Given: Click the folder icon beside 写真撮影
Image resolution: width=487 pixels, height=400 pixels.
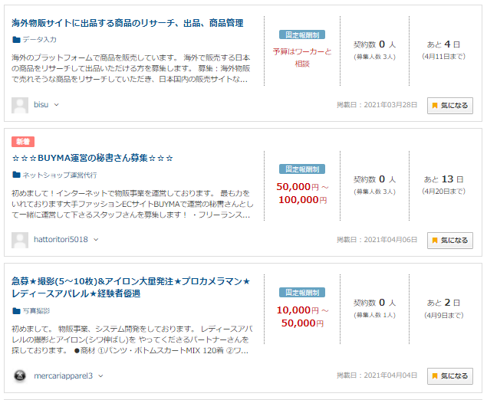Looking at the screenshot, I should [x=16, y=311].
